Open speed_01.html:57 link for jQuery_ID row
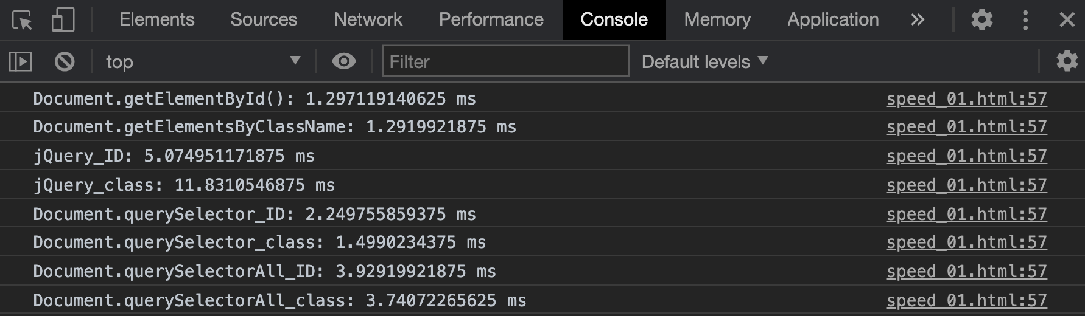Viewport: 1085px width, 316px height. pyautogui.click(x=966, y=156)
